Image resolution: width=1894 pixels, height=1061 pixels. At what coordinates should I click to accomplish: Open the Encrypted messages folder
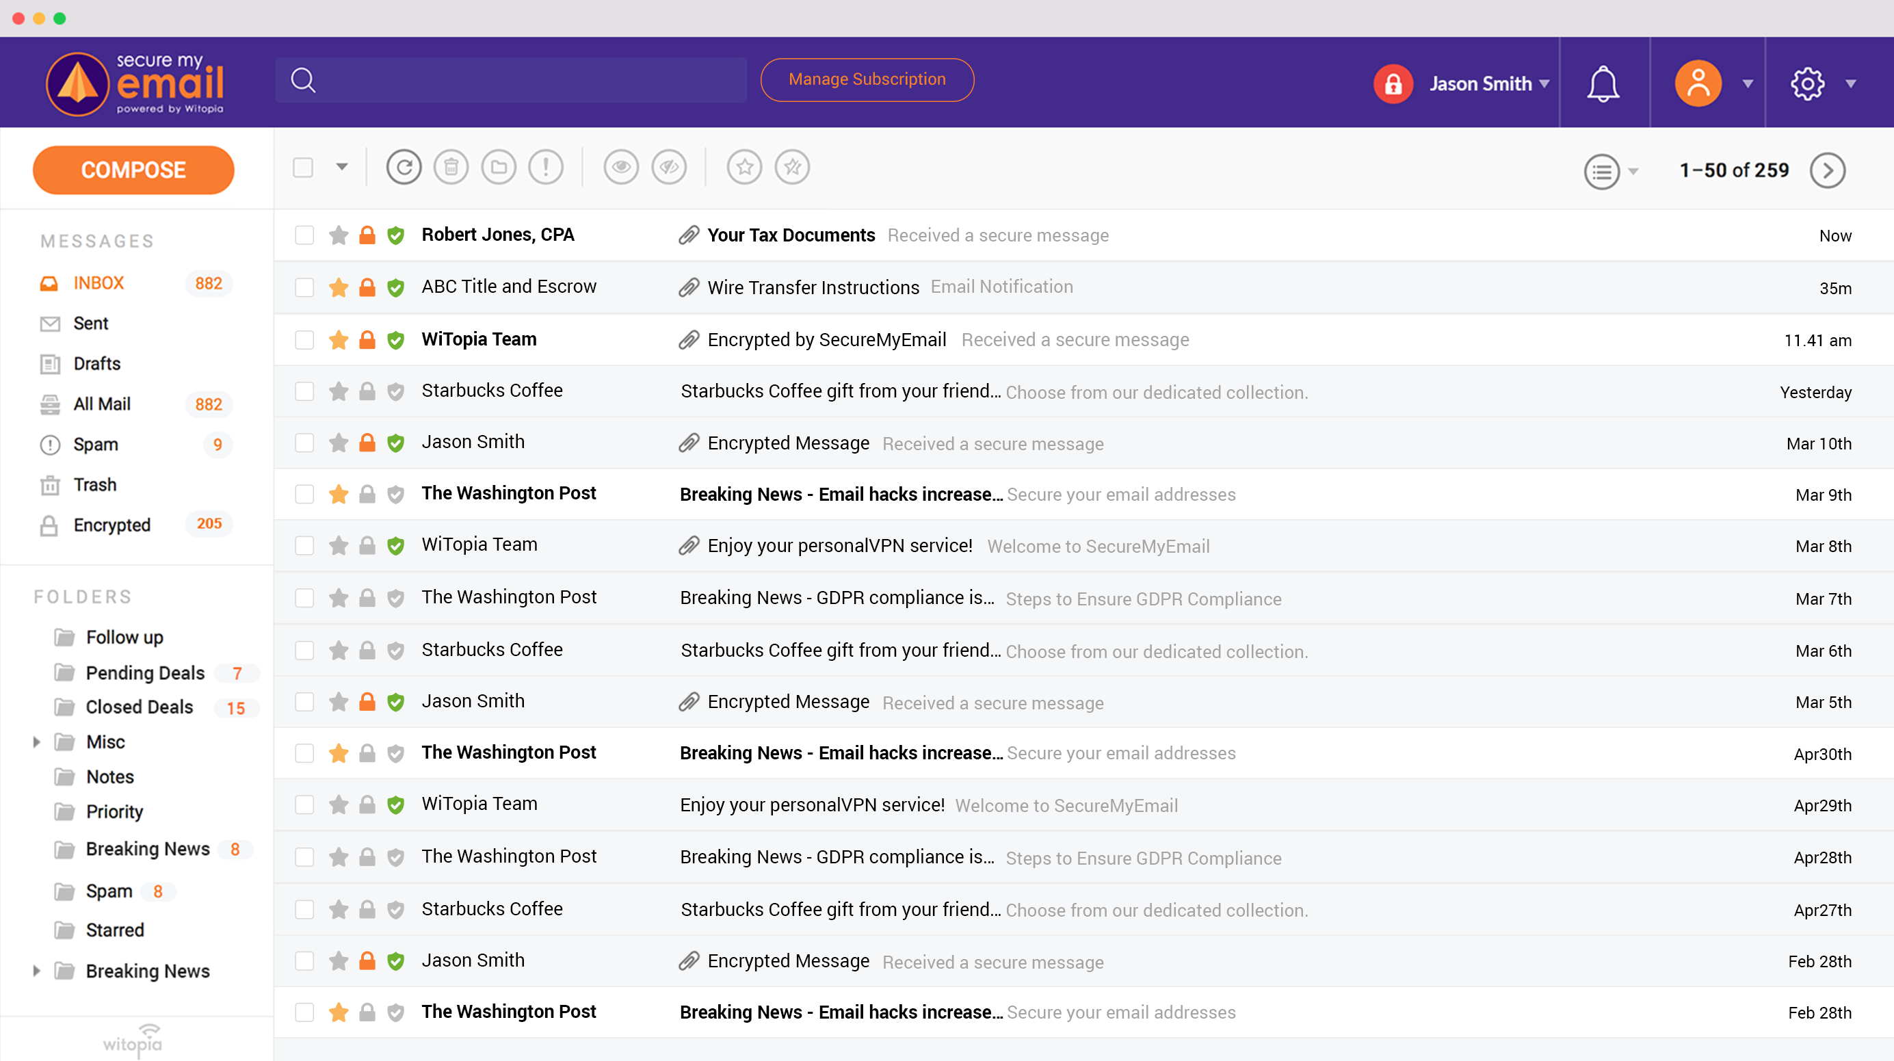(111, 524)
